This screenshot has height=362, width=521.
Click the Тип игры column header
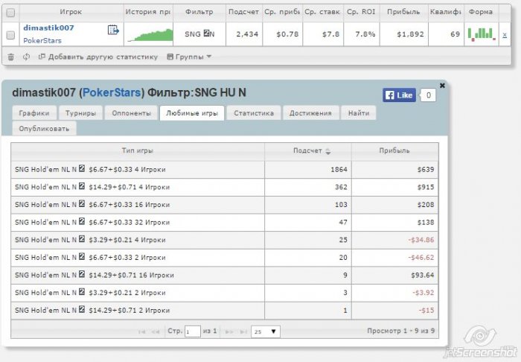click(x=138, y=150)
